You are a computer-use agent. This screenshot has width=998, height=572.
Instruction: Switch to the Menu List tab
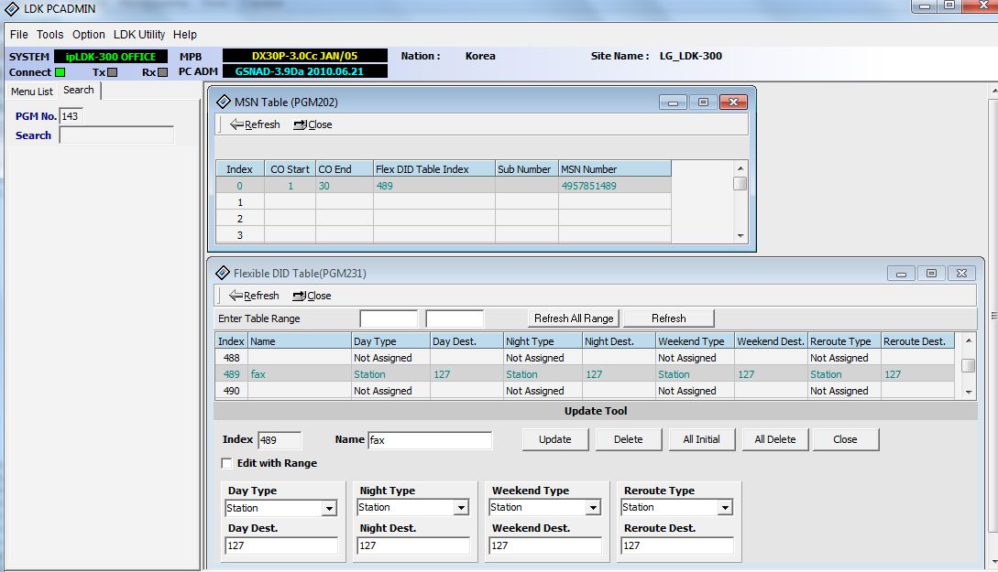(x=32, y=92)
